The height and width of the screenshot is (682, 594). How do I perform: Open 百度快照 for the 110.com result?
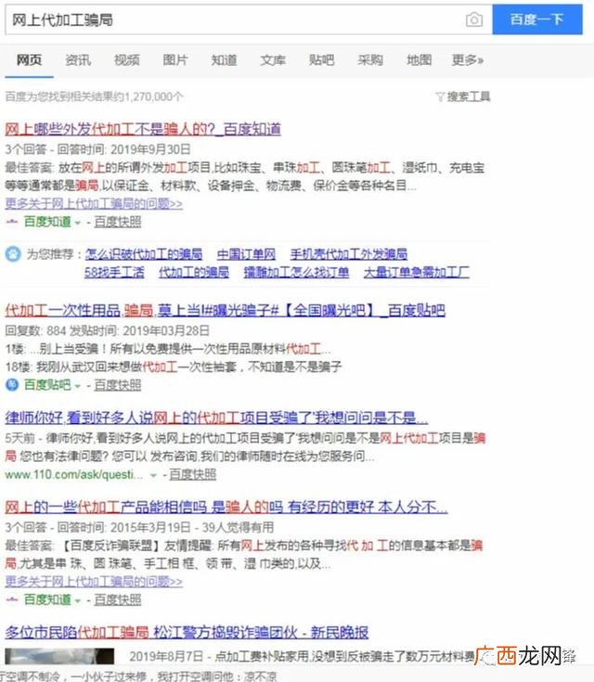tap(193, 474)
